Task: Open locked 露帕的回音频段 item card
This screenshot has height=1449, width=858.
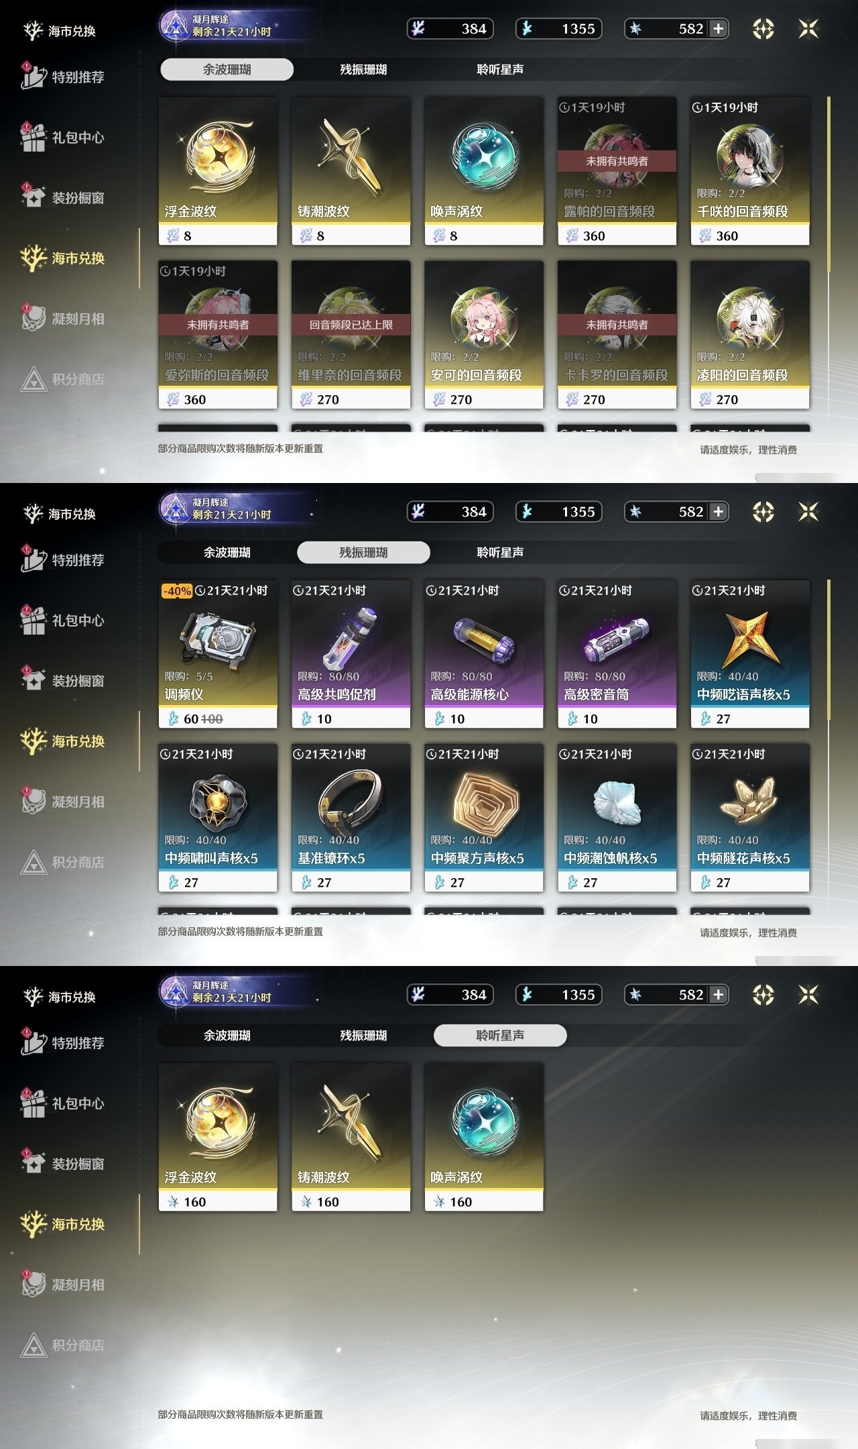Action: (617, 171)
